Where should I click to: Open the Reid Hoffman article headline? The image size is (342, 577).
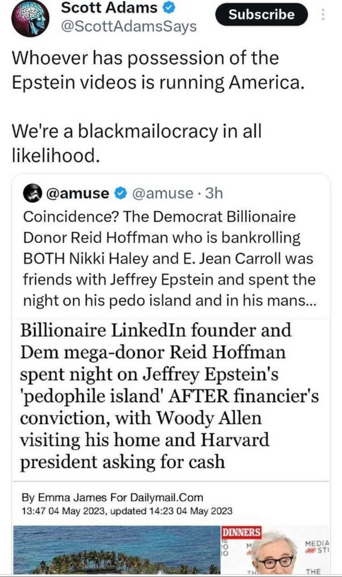(x=169, y=395)
